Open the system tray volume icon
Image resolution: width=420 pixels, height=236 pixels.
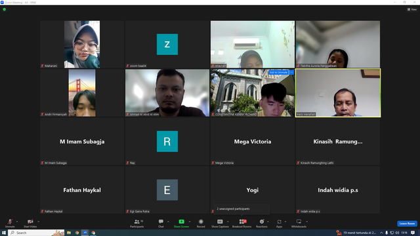[x=397, y=233]
